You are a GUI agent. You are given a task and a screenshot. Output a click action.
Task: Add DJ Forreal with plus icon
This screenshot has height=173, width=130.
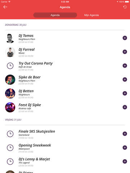(125, 52)
